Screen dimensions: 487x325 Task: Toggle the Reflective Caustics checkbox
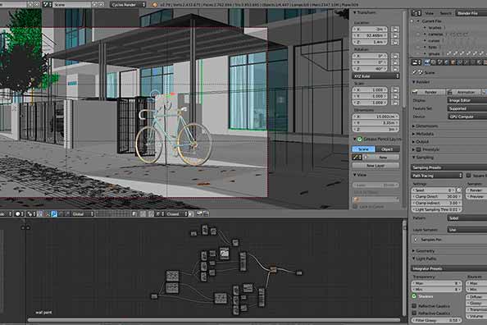414,306
